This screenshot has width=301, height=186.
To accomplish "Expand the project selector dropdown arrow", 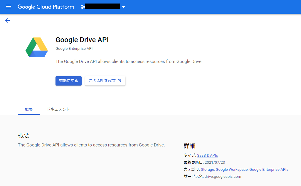I will click(x=124, y=7).
